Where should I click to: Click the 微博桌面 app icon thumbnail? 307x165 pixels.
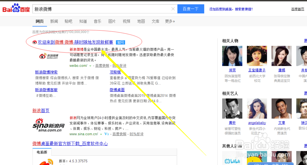pos(46,162)
